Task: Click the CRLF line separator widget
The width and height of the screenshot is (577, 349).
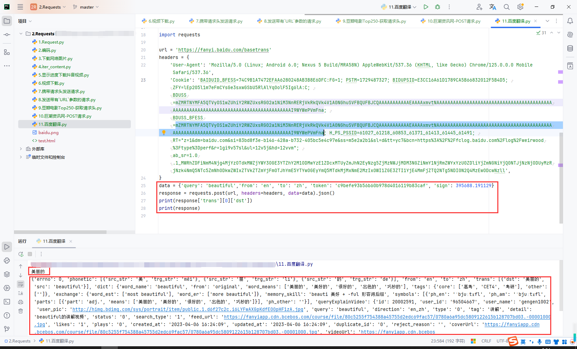Action: click(486, 341)
